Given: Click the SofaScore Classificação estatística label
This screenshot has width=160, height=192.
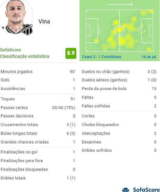Looking at the screenshot, I should [25, 53].
